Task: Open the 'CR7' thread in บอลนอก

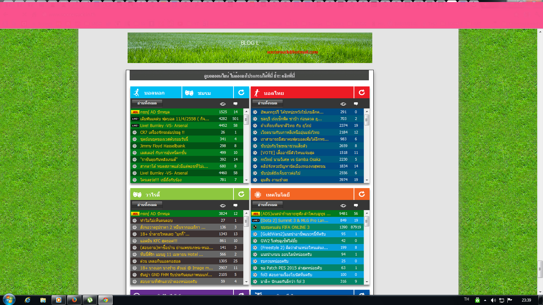Action: click(162, 132)
